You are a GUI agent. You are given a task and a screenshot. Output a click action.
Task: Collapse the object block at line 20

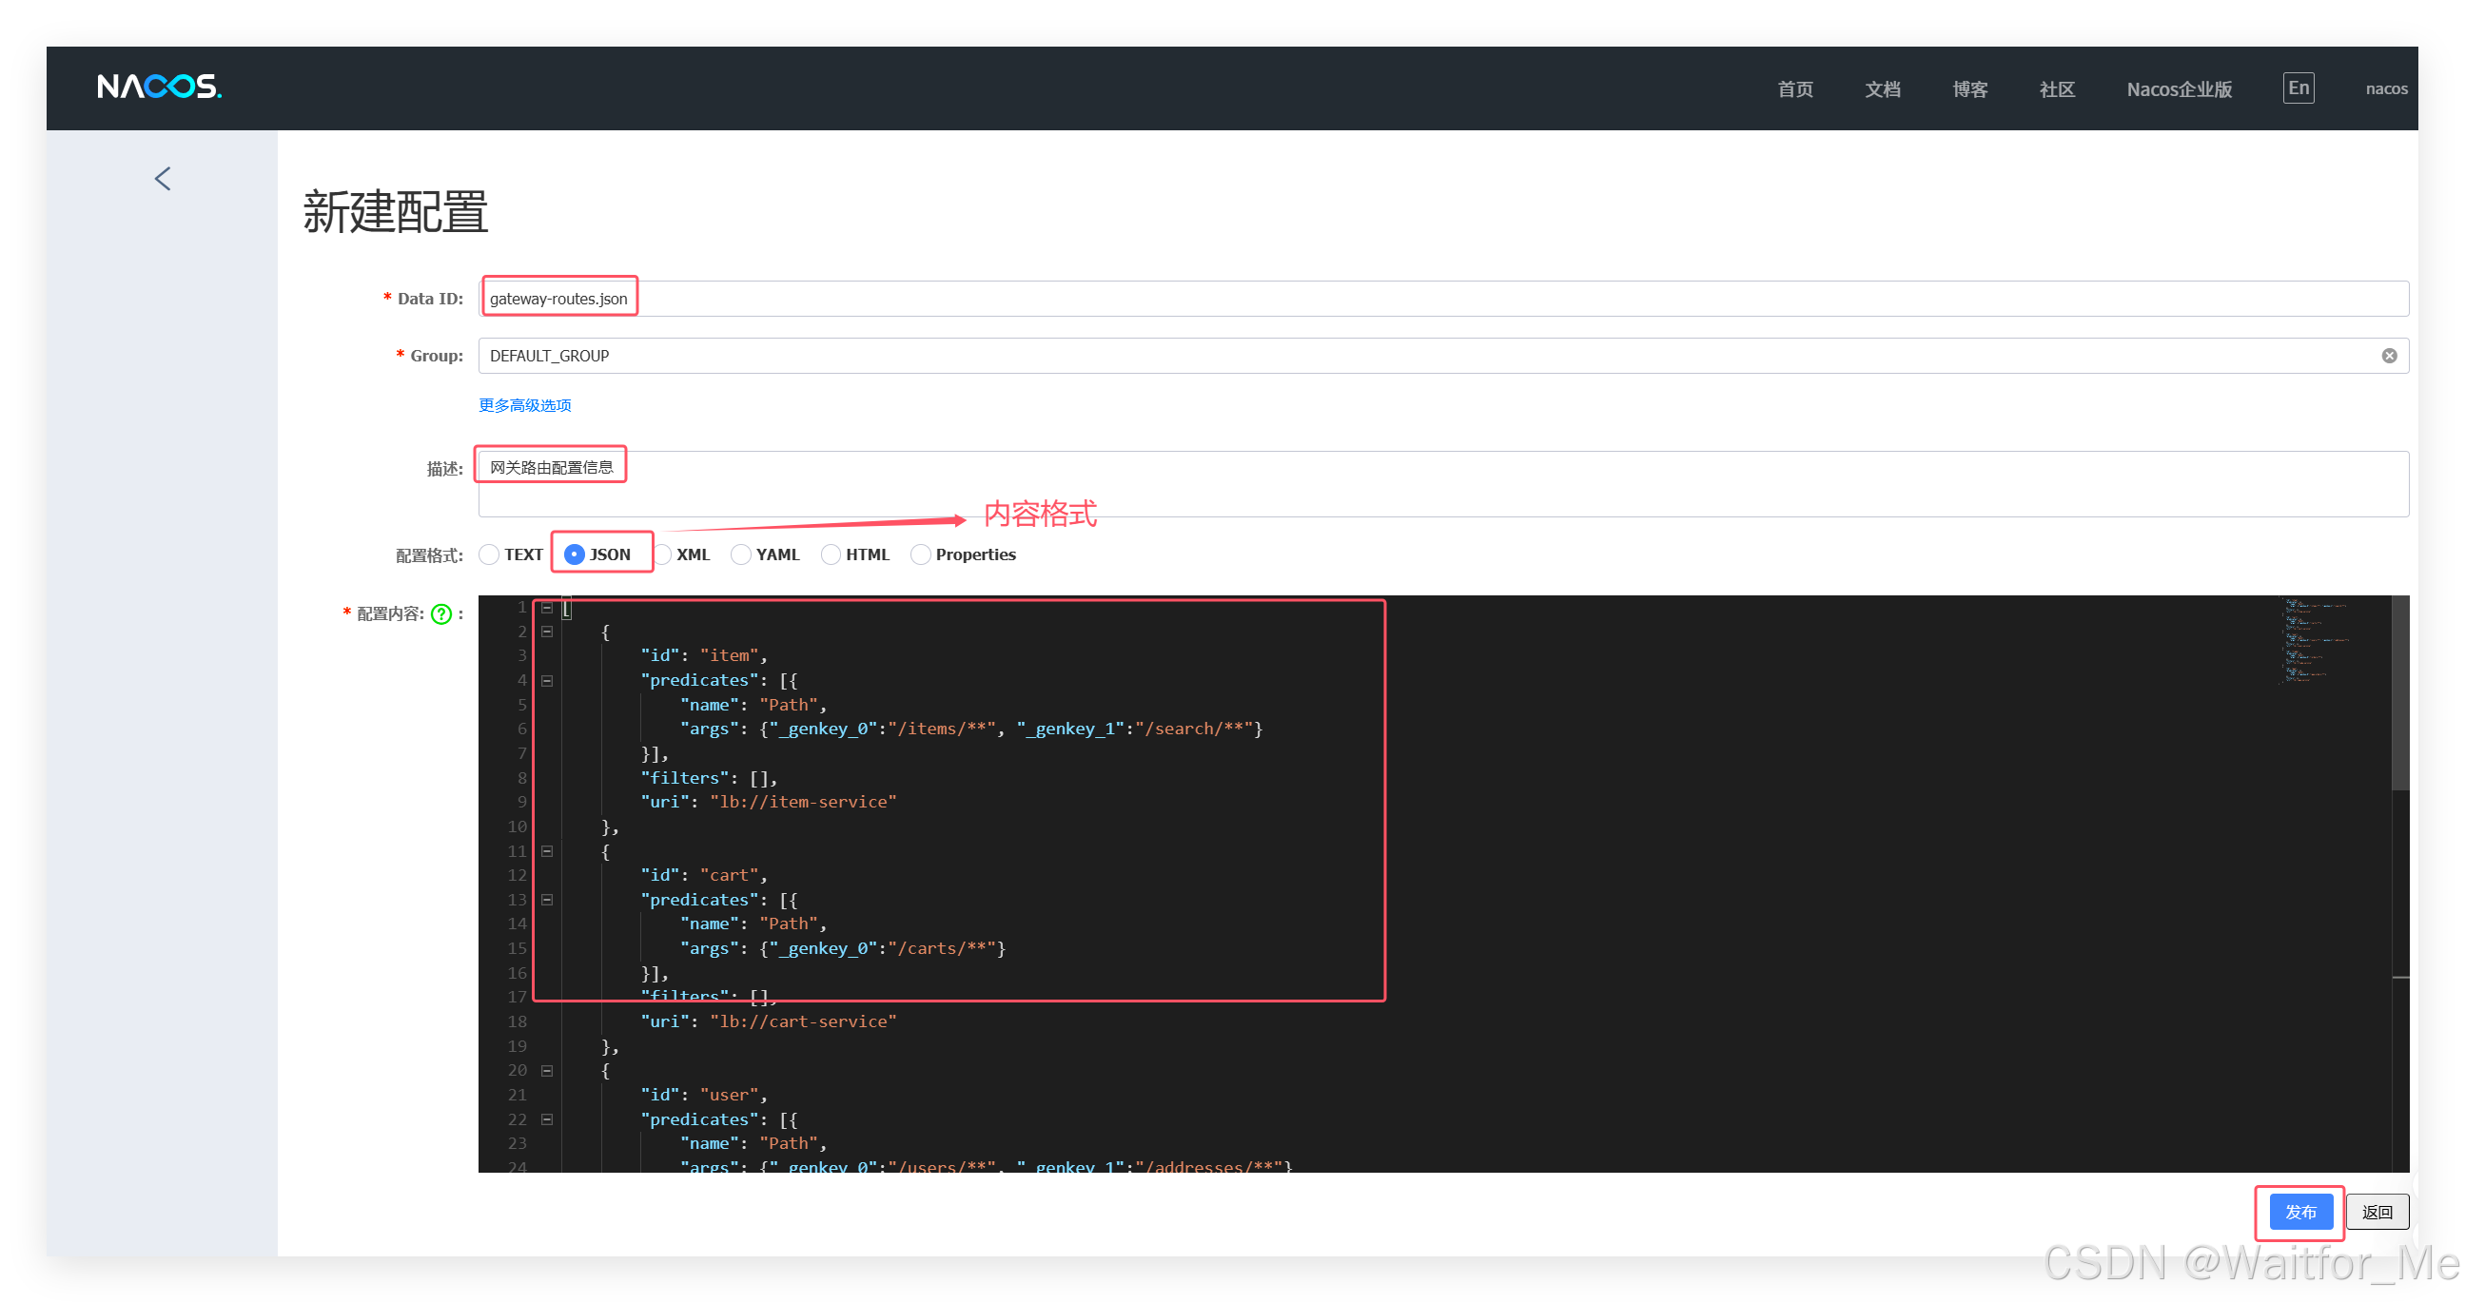[546, 1071]
